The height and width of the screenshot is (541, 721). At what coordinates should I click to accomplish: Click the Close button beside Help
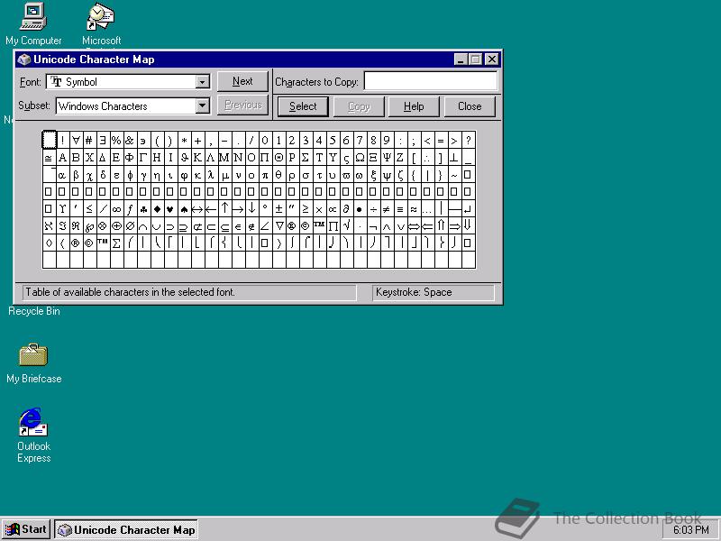click(x=470, y=106)
